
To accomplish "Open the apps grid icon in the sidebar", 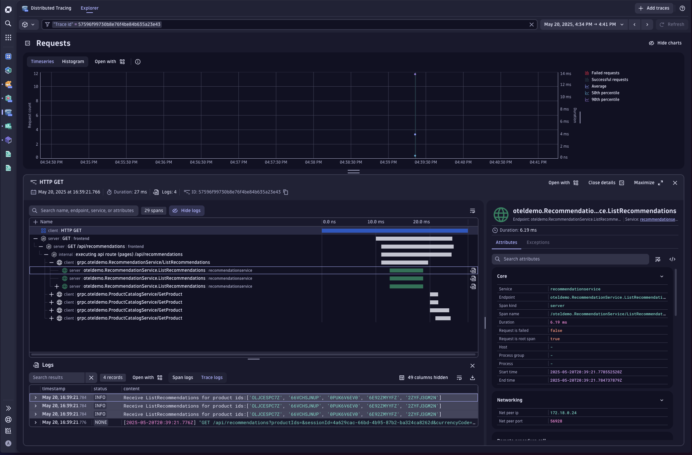I will pyautogui.click(x=8, y=38).
